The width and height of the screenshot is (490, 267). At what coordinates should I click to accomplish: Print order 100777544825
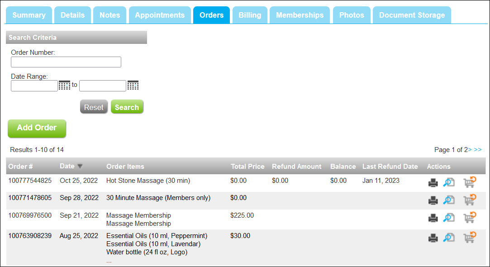click(x=433, y=182)
